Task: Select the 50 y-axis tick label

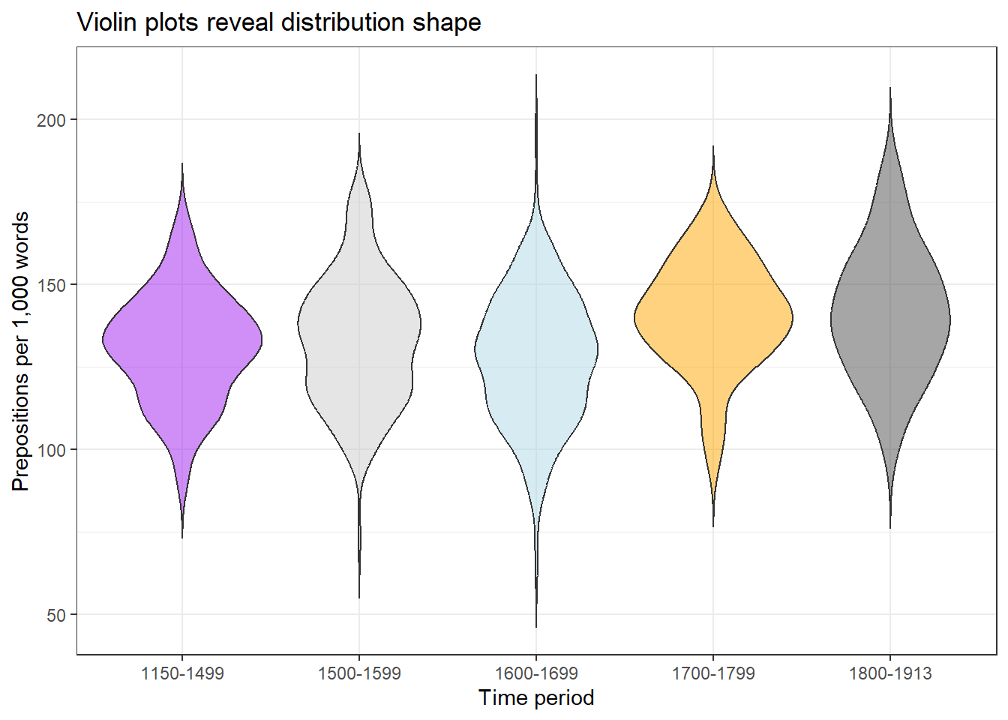Action: click(56, 615)
